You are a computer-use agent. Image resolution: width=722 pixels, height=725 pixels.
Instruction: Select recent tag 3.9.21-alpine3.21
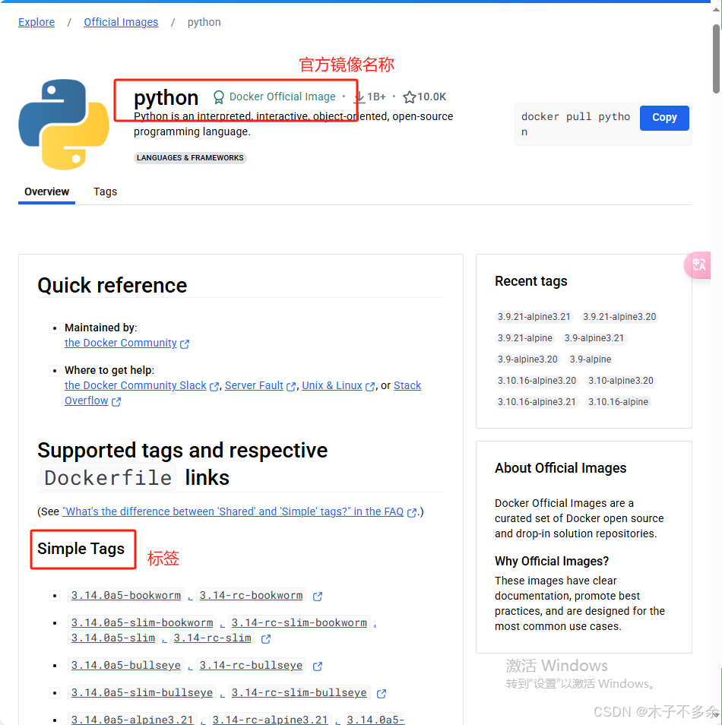click(x=534, y=317)
